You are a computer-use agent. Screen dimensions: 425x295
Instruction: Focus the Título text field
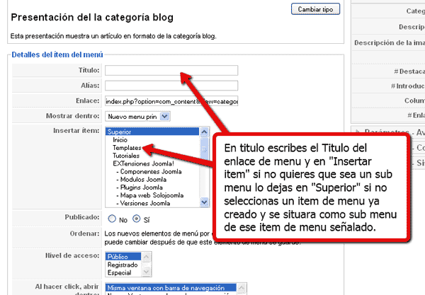click(171, 70)
